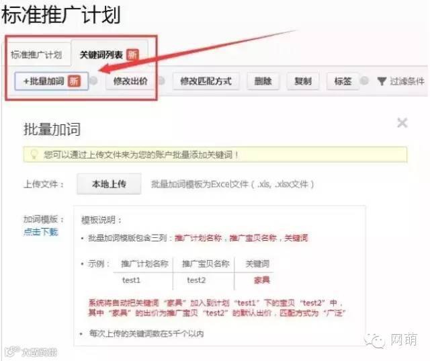
Task: Click the 修改出价 button
Action: (x=130, y=81)
